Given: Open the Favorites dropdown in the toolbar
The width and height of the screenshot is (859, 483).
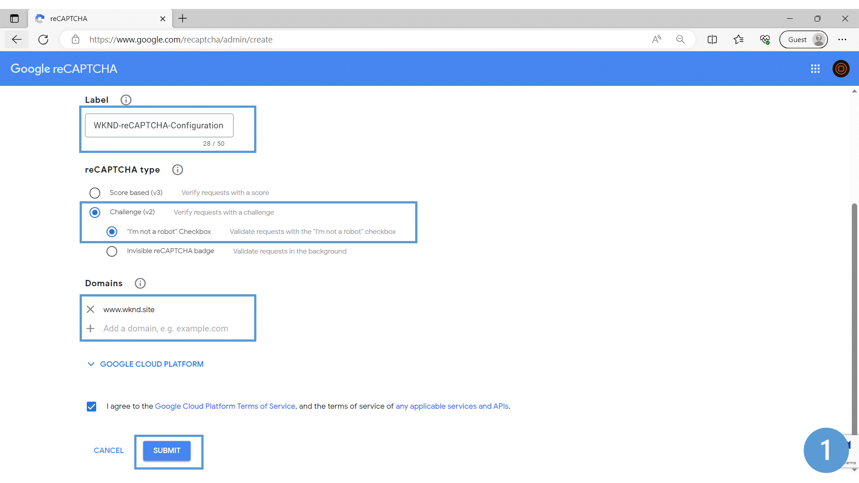Looking at the screenshot, I should click(x=739, y=39).
